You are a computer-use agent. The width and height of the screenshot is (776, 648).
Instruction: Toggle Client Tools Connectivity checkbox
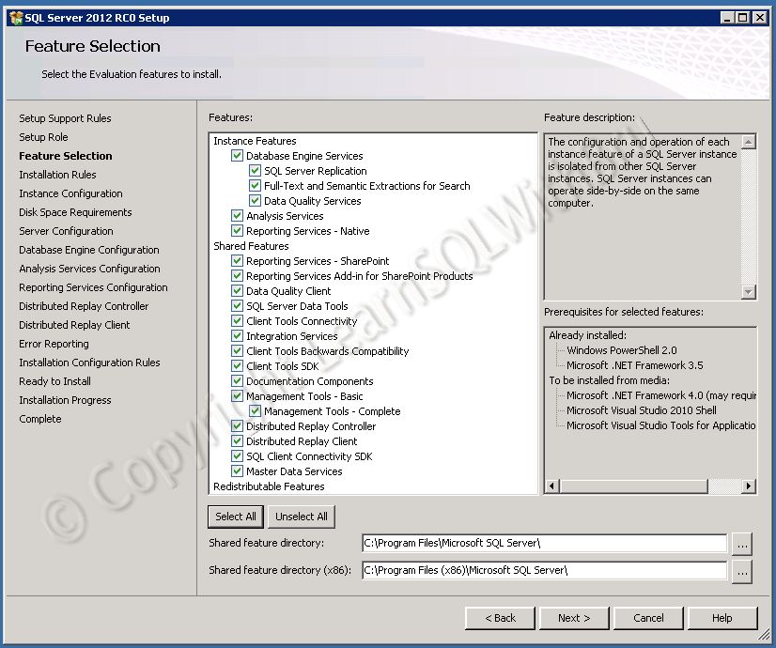(x=237, y=320)
